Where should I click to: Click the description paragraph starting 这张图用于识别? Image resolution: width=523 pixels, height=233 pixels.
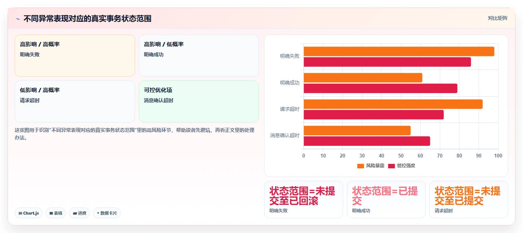click(x=134, y=134)
